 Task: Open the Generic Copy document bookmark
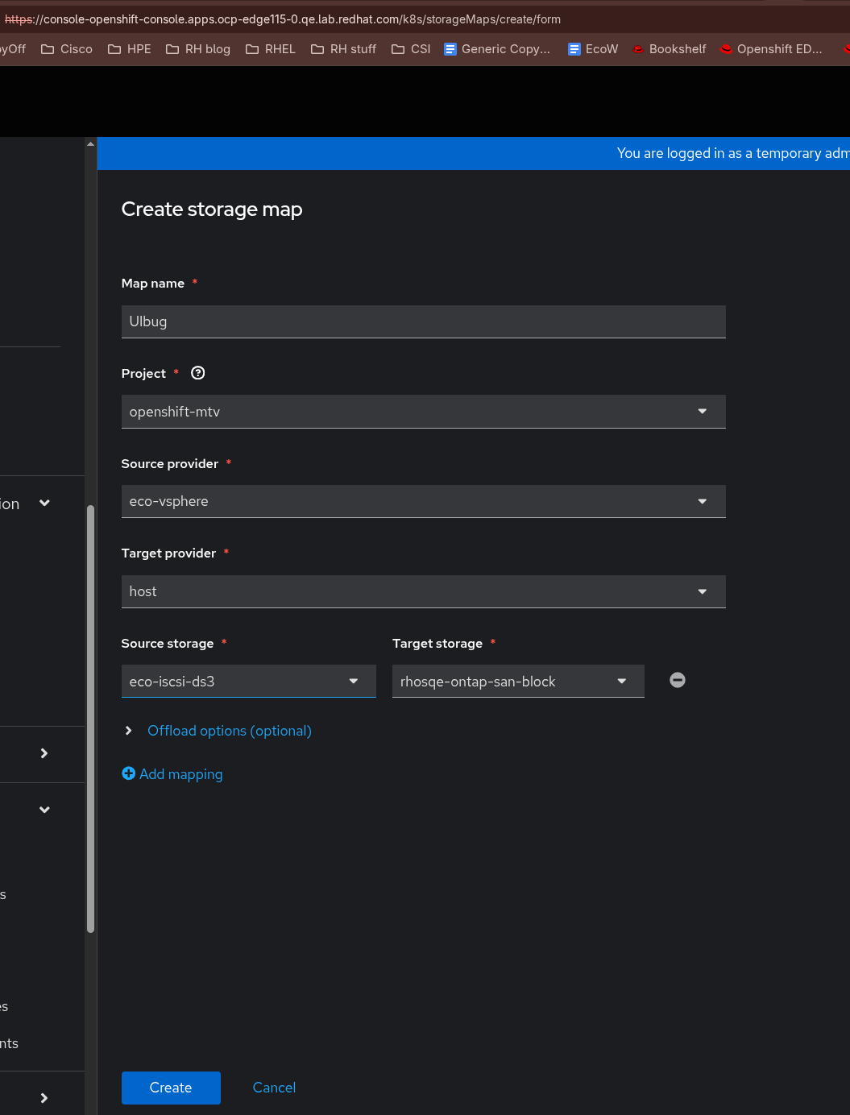pyautogui.click(x=497, y=49)
